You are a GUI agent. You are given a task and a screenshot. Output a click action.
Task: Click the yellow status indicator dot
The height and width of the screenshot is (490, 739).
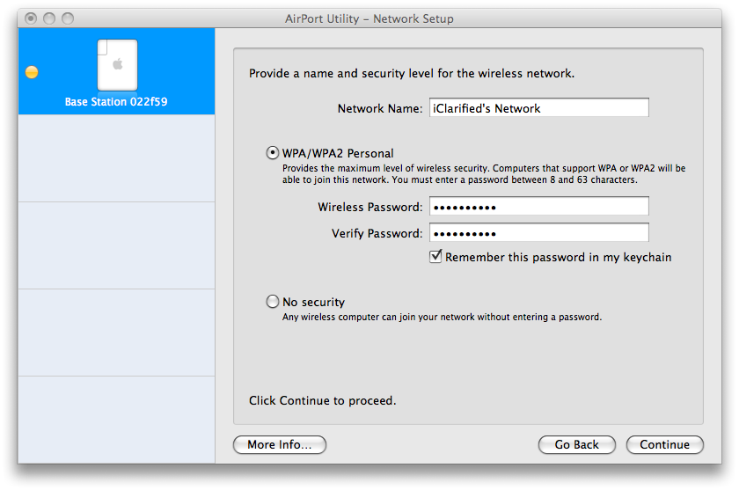point(32,73)
